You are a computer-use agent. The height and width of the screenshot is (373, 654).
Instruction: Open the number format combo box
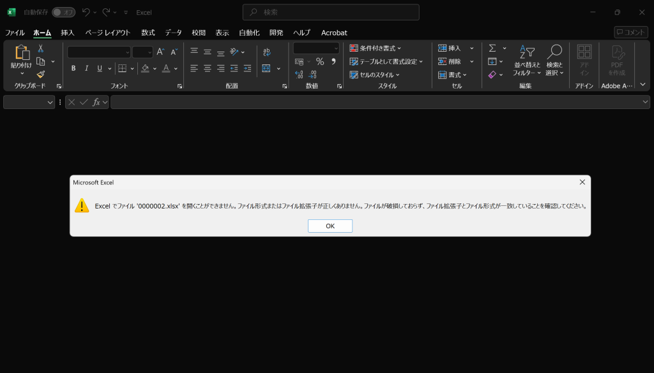316,48
